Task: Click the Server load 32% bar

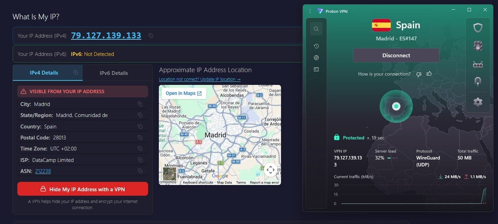Action: coord(392,158)
